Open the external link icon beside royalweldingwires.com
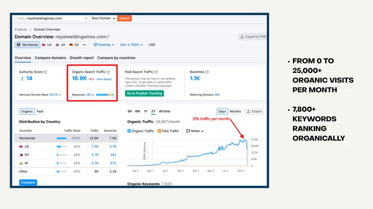Viewport: 373px width, 209px height. [x=108, y=36]
